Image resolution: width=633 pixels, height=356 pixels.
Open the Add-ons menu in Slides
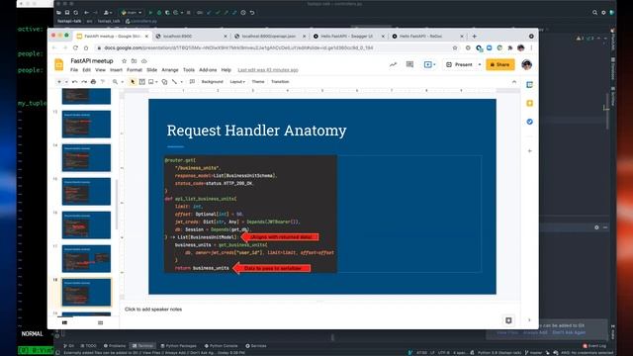click(x=208, y=70)
